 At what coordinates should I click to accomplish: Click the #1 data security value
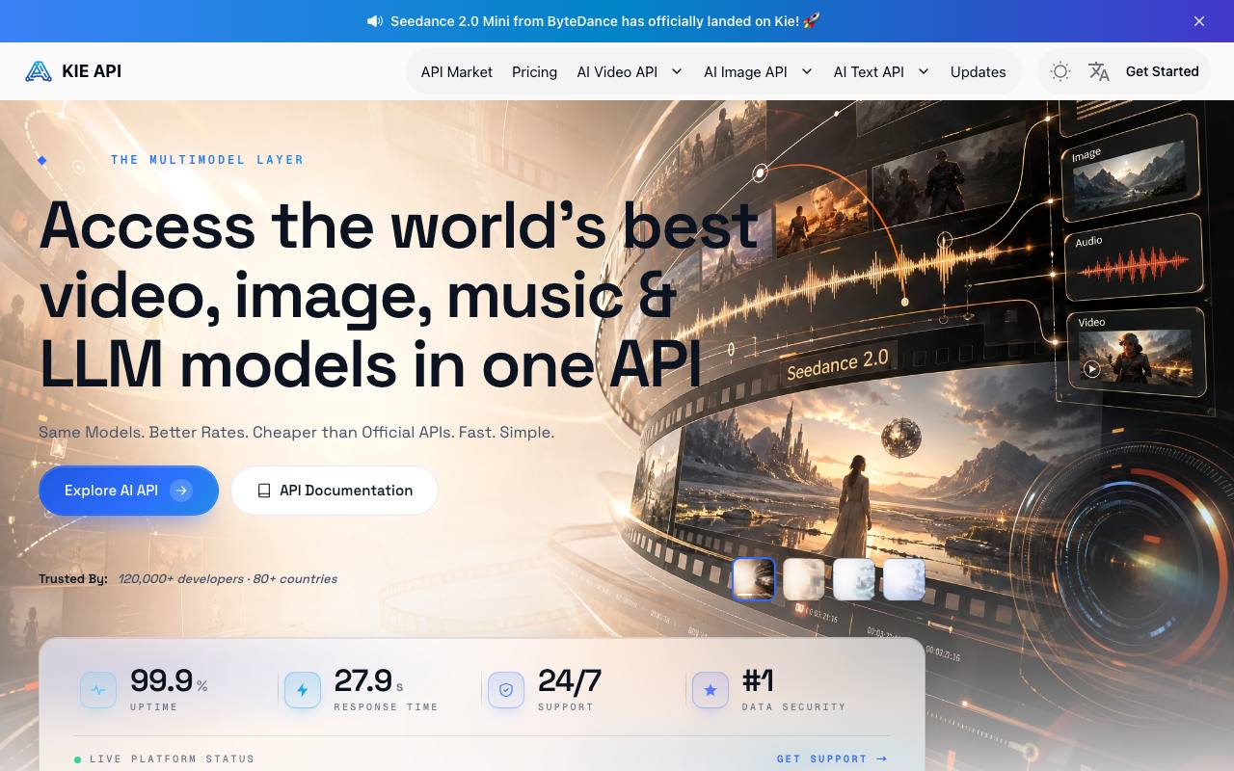click(758, 681)
